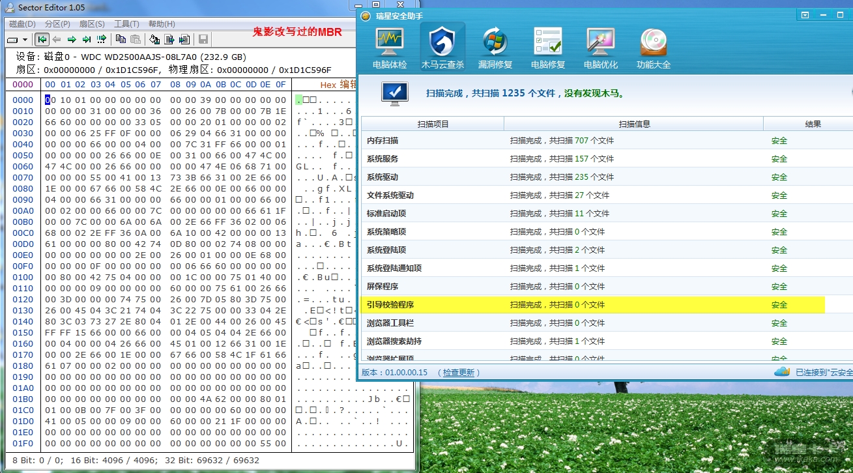Viewport: 853px width, 473px height.
Task: Select the 内存扫描 row
Action: tap(607, 140)
